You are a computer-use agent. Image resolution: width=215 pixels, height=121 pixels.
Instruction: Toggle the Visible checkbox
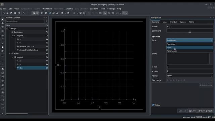153,105
